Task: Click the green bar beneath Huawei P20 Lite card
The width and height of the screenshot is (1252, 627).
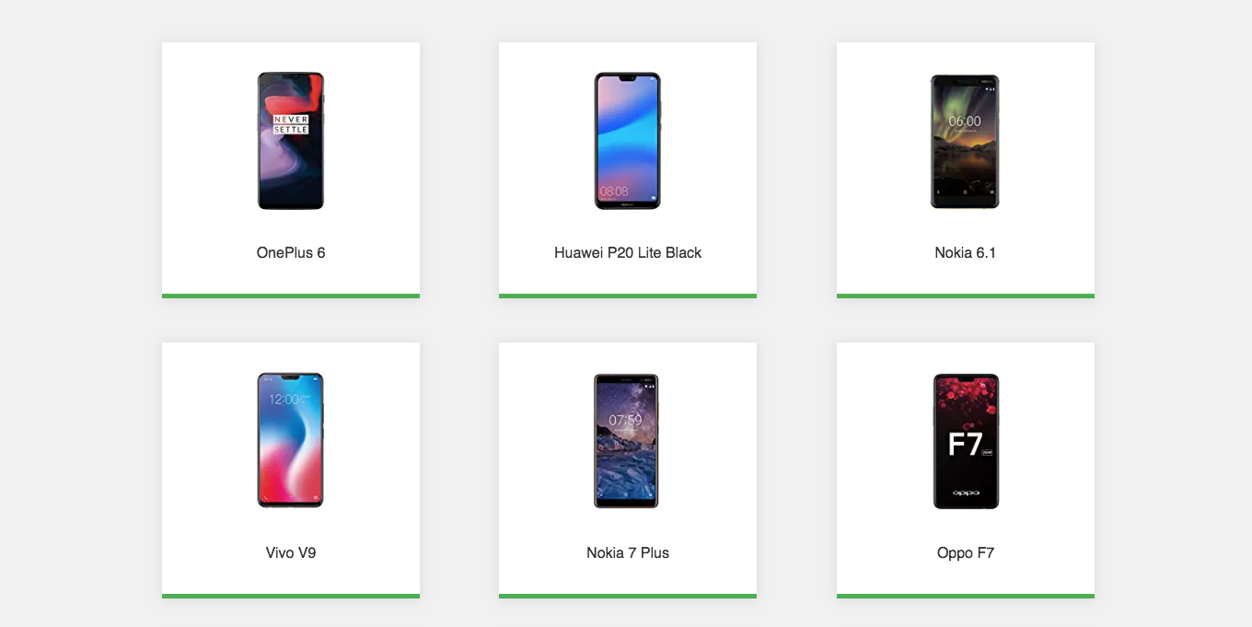Action: 628,296
